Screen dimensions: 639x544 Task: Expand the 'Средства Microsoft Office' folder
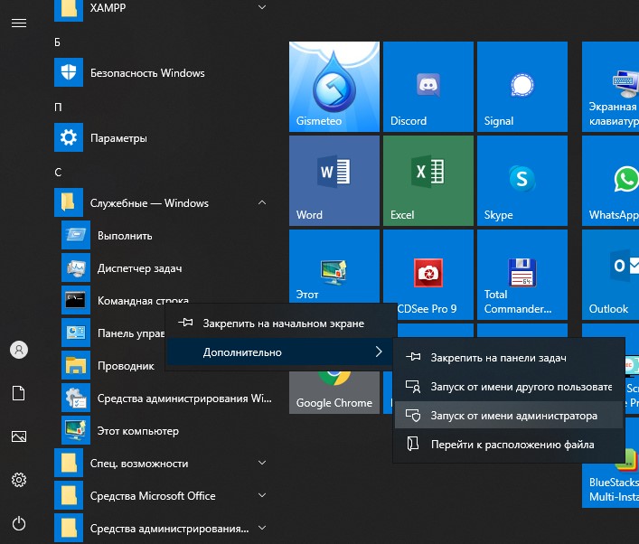262,495
